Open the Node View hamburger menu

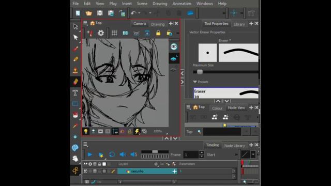click(x=188, y=107)
